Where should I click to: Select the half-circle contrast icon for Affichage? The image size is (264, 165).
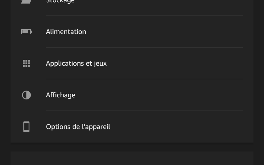coord(26,95)
